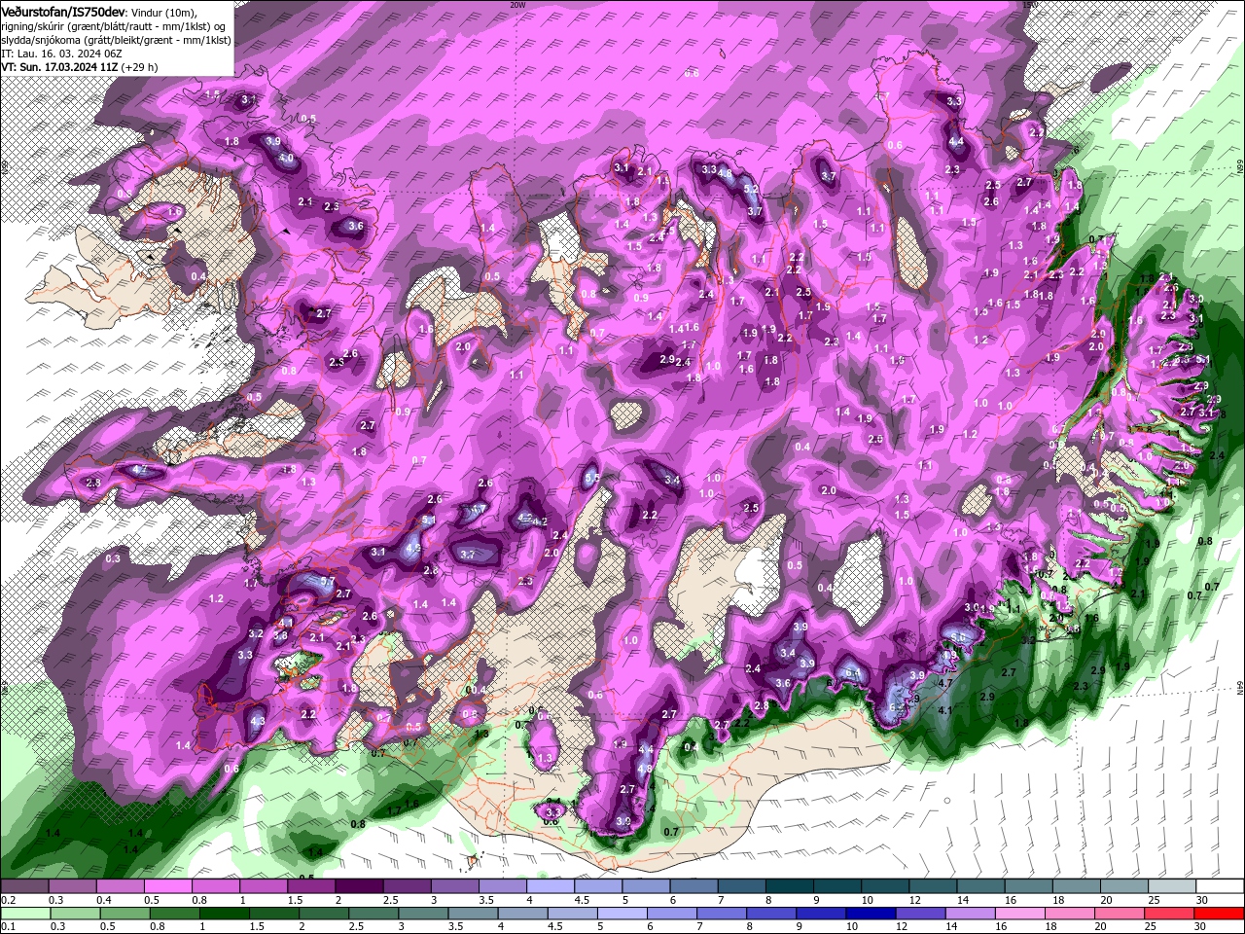The width and height of the screenshot is (1245, 934).
Task: Pick upper legend swatch between 7 and 8
Action: click(x=741, y=885)
